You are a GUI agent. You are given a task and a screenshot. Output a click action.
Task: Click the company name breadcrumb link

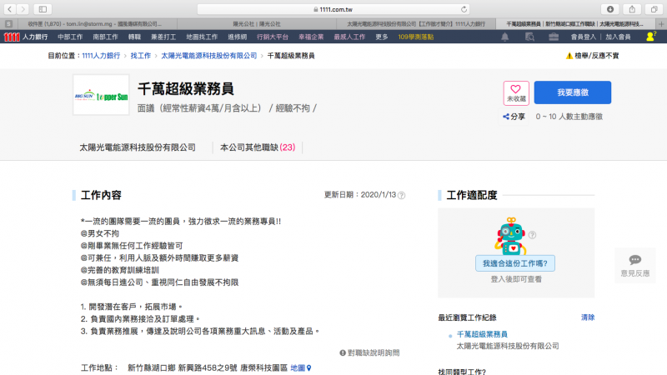point(209,56)
